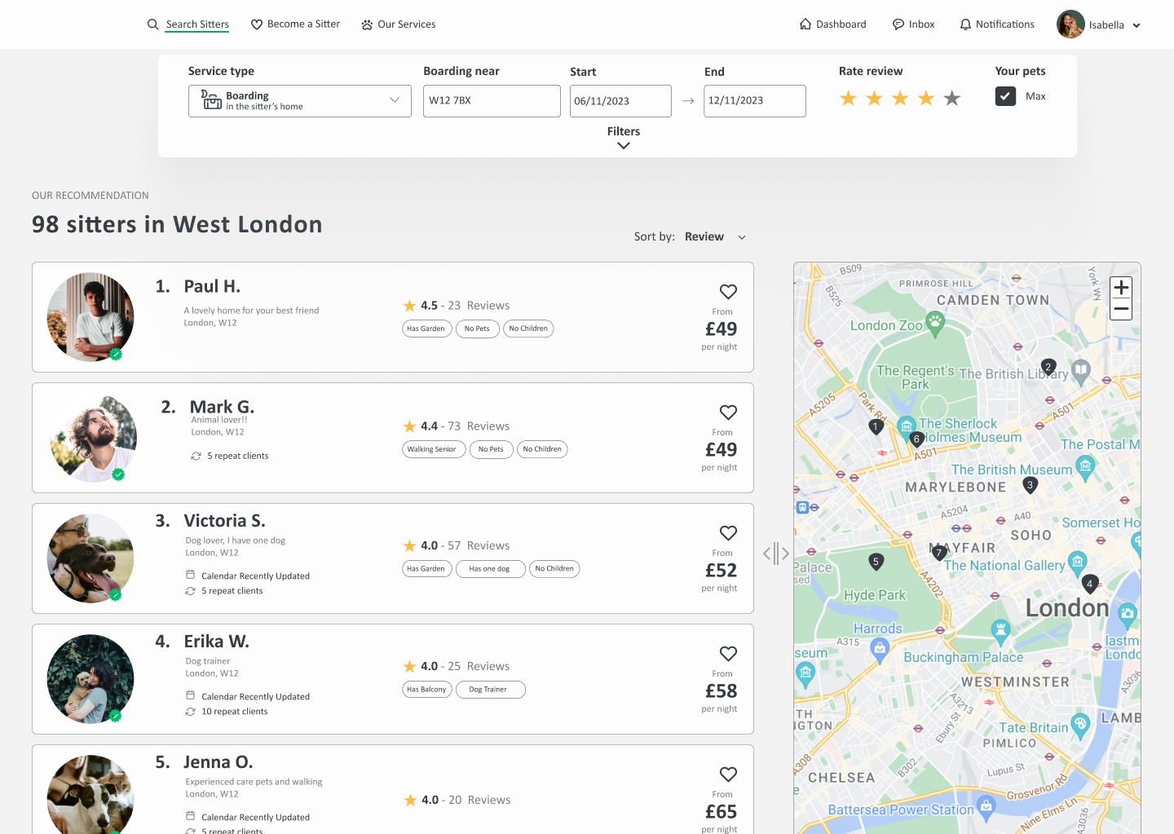The height and width of the screenshot is (834, 1174).
Task: Click the Boarding near postcode field
Action: (x=492, y=101)
